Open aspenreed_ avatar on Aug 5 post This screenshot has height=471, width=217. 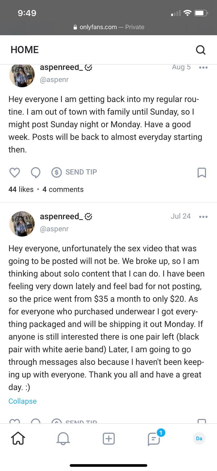pos(22,75)
